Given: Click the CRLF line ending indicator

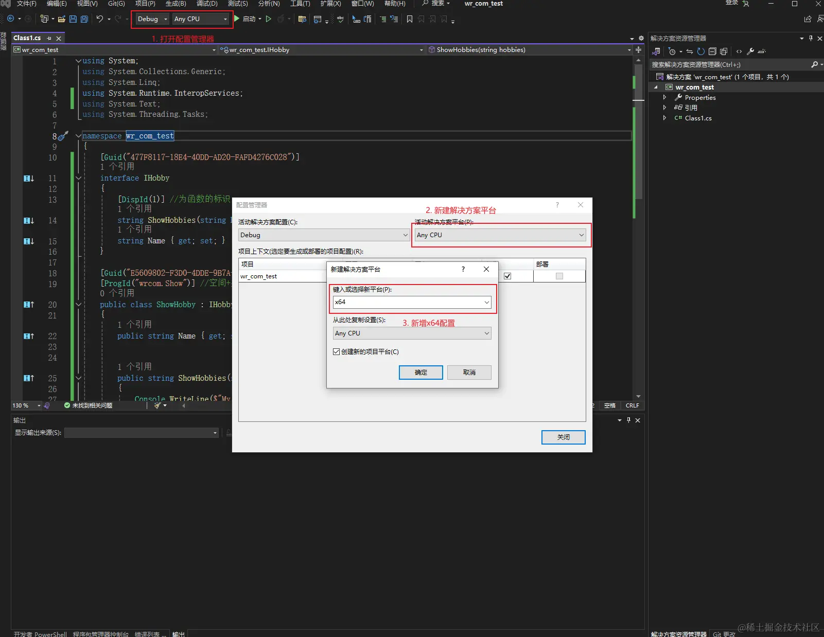Looking at the screenshot, I should coord(633,405).
